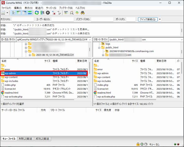Select local wp-activate.php file

[13, 96]
